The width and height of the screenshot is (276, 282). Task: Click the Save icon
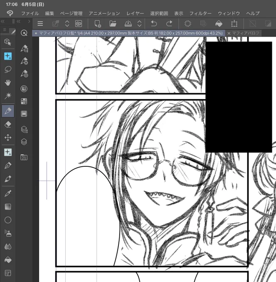click(128, 24)
